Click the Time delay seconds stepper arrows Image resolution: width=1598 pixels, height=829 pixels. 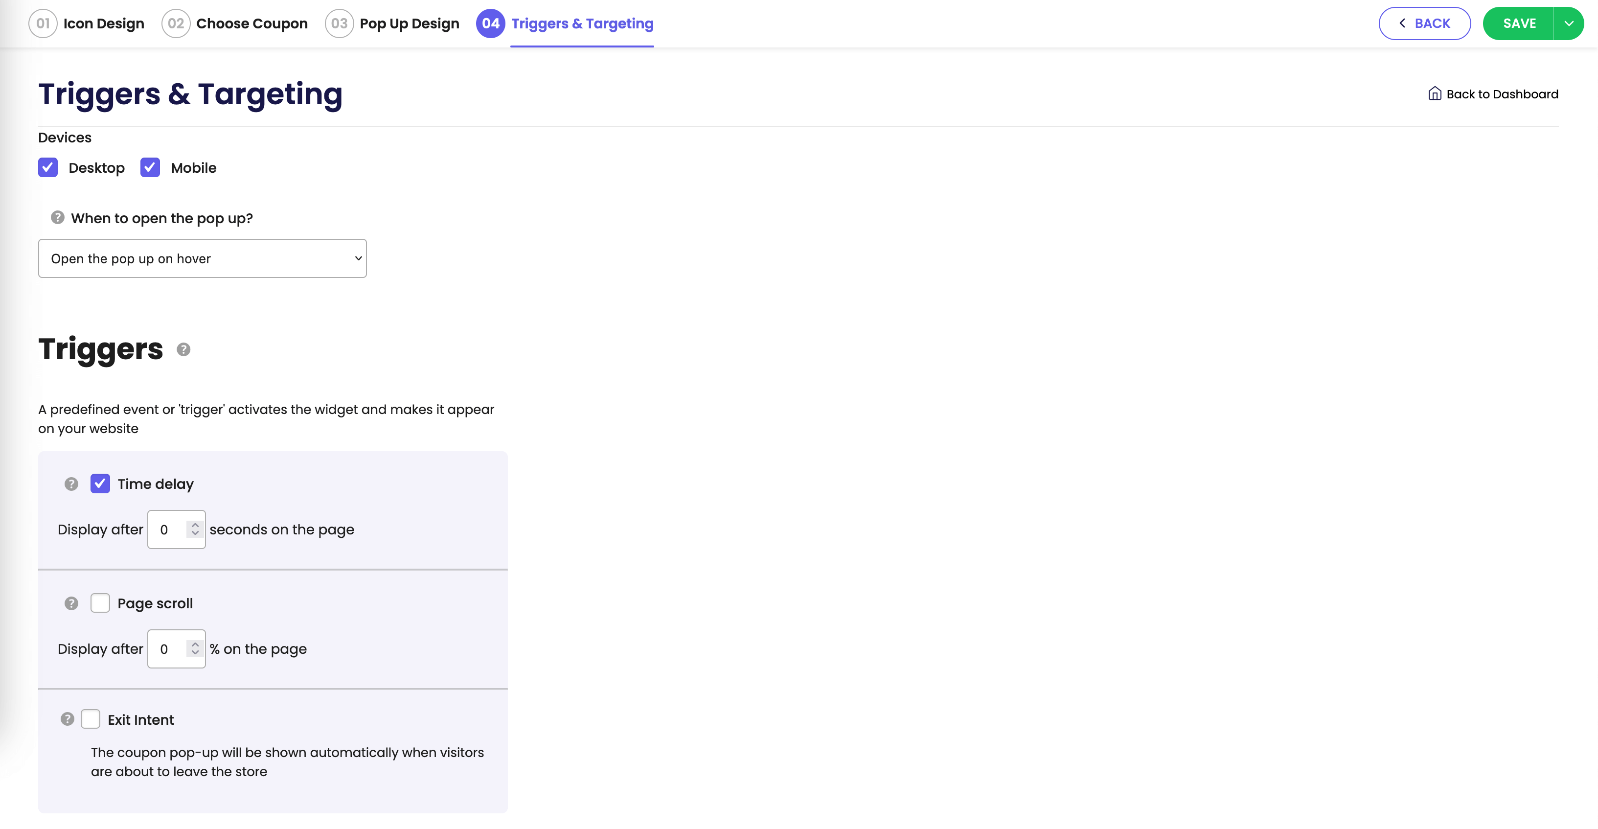point(195,530)
